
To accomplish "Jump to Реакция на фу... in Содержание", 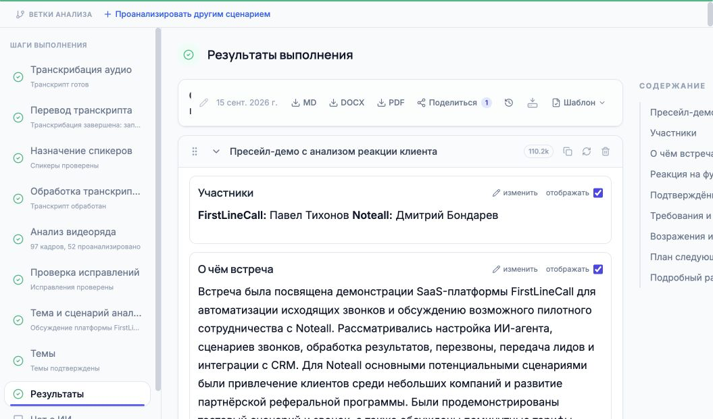I will point(681,174).
